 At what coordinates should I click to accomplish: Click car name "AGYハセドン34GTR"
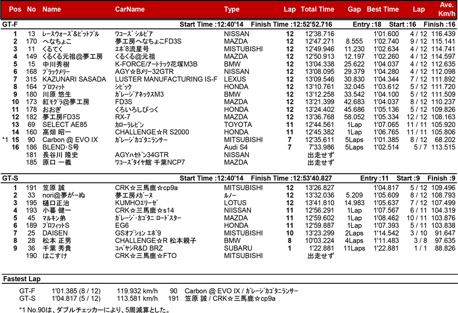pyautogui.click(x=142, y=155)
